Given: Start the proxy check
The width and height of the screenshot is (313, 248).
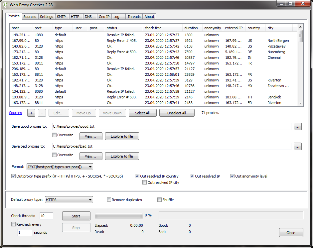Looking at the screenshot, I should click(76, 216).
